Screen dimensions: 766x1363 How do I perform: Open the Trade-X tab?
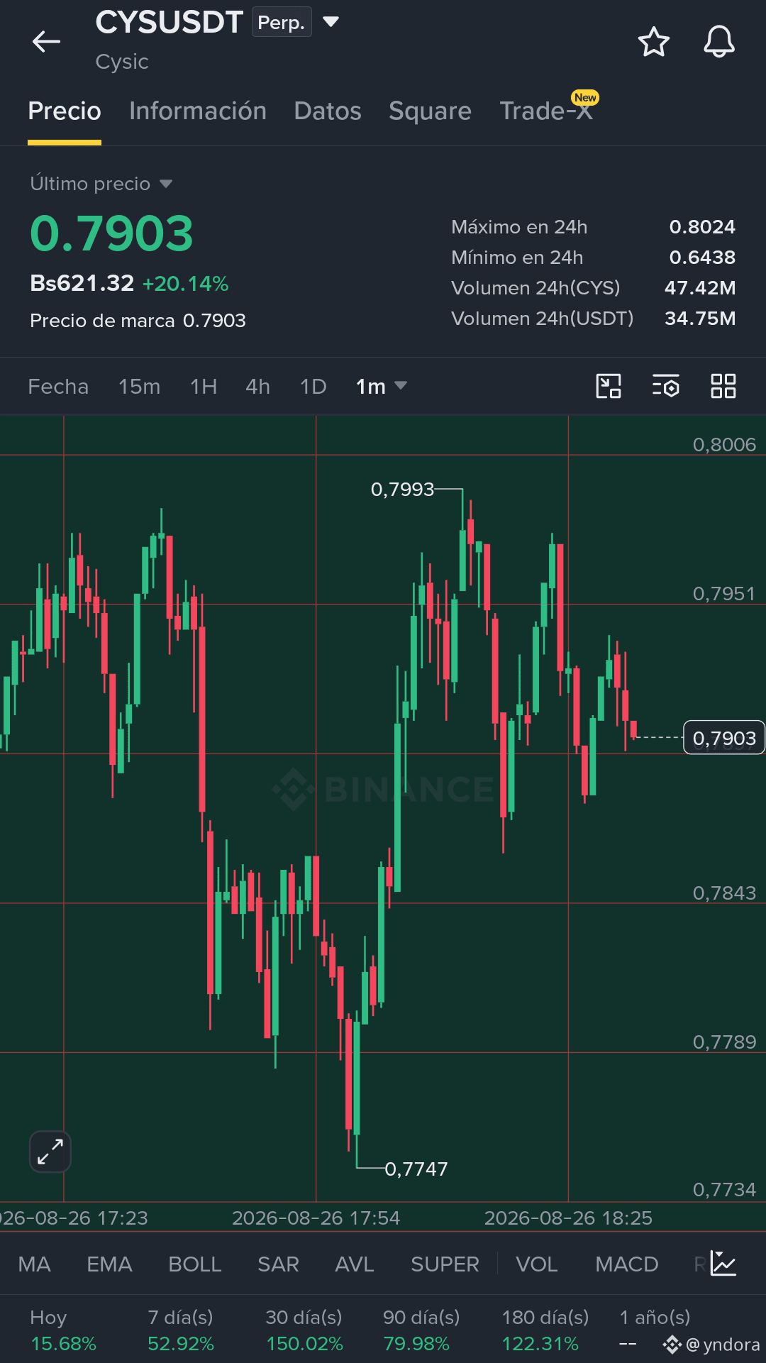coord(546,111)
